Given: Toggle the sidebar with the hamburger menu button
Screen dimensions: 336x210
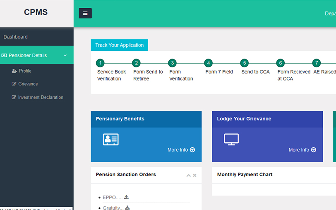Looking at the screenshot, I should pos(85,13).
